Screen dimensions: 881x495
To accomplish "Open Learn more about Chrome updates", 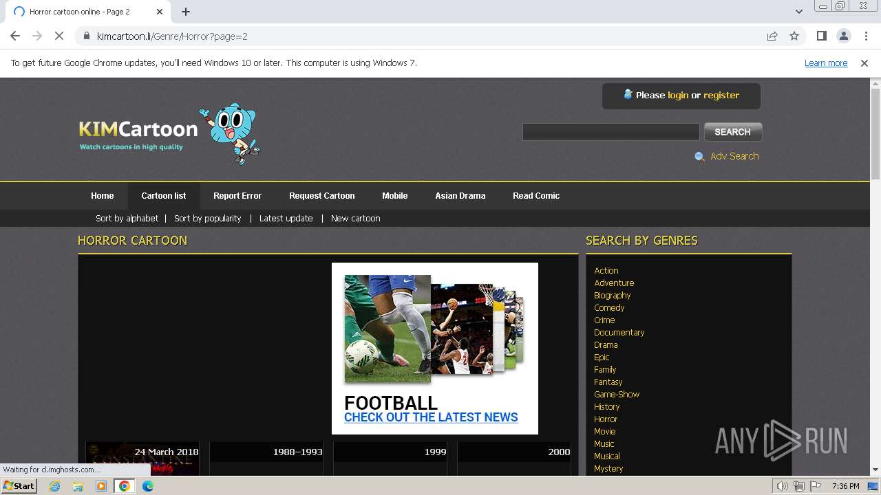I will click(x=826, y=63).
